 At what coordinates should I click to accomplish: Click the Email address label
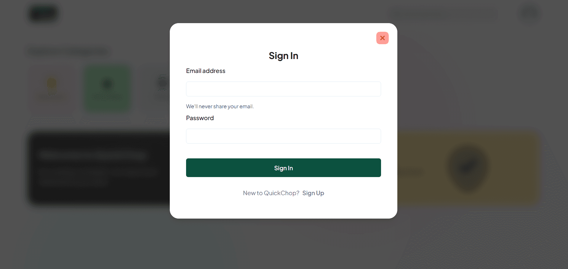click(x=206, y=71)
